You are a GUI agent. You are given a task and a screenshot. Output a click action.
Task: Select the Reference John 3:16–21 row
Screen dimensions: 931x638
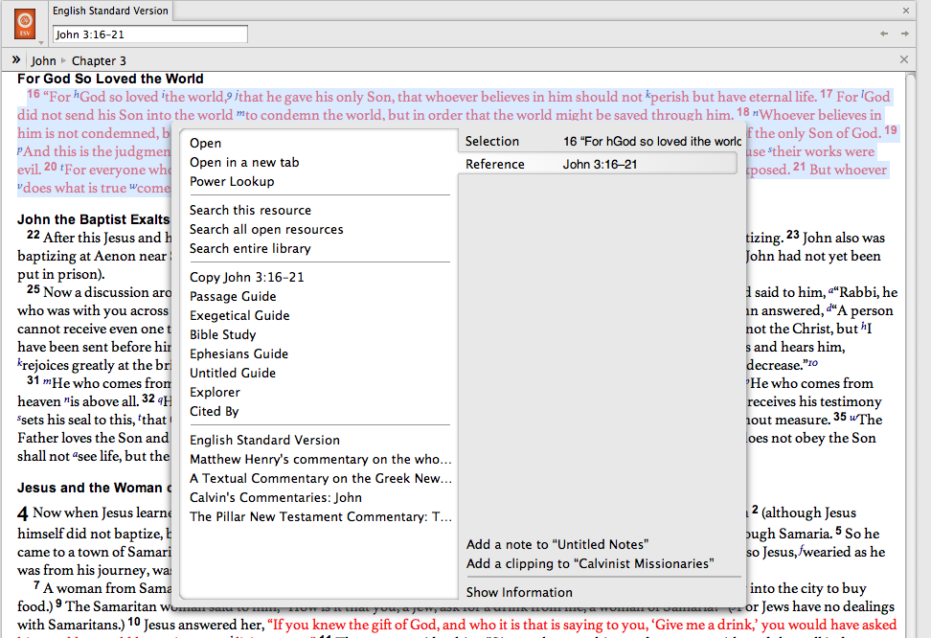(x=598, y=164)
